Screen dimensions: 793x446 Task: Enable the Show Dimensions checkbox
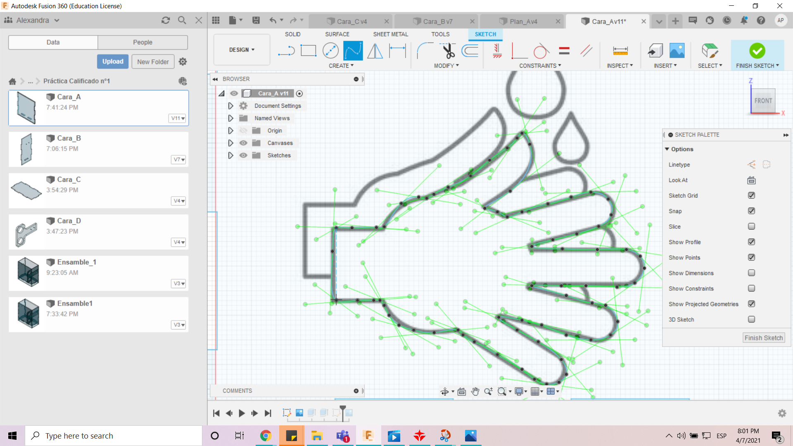point(751,273)
